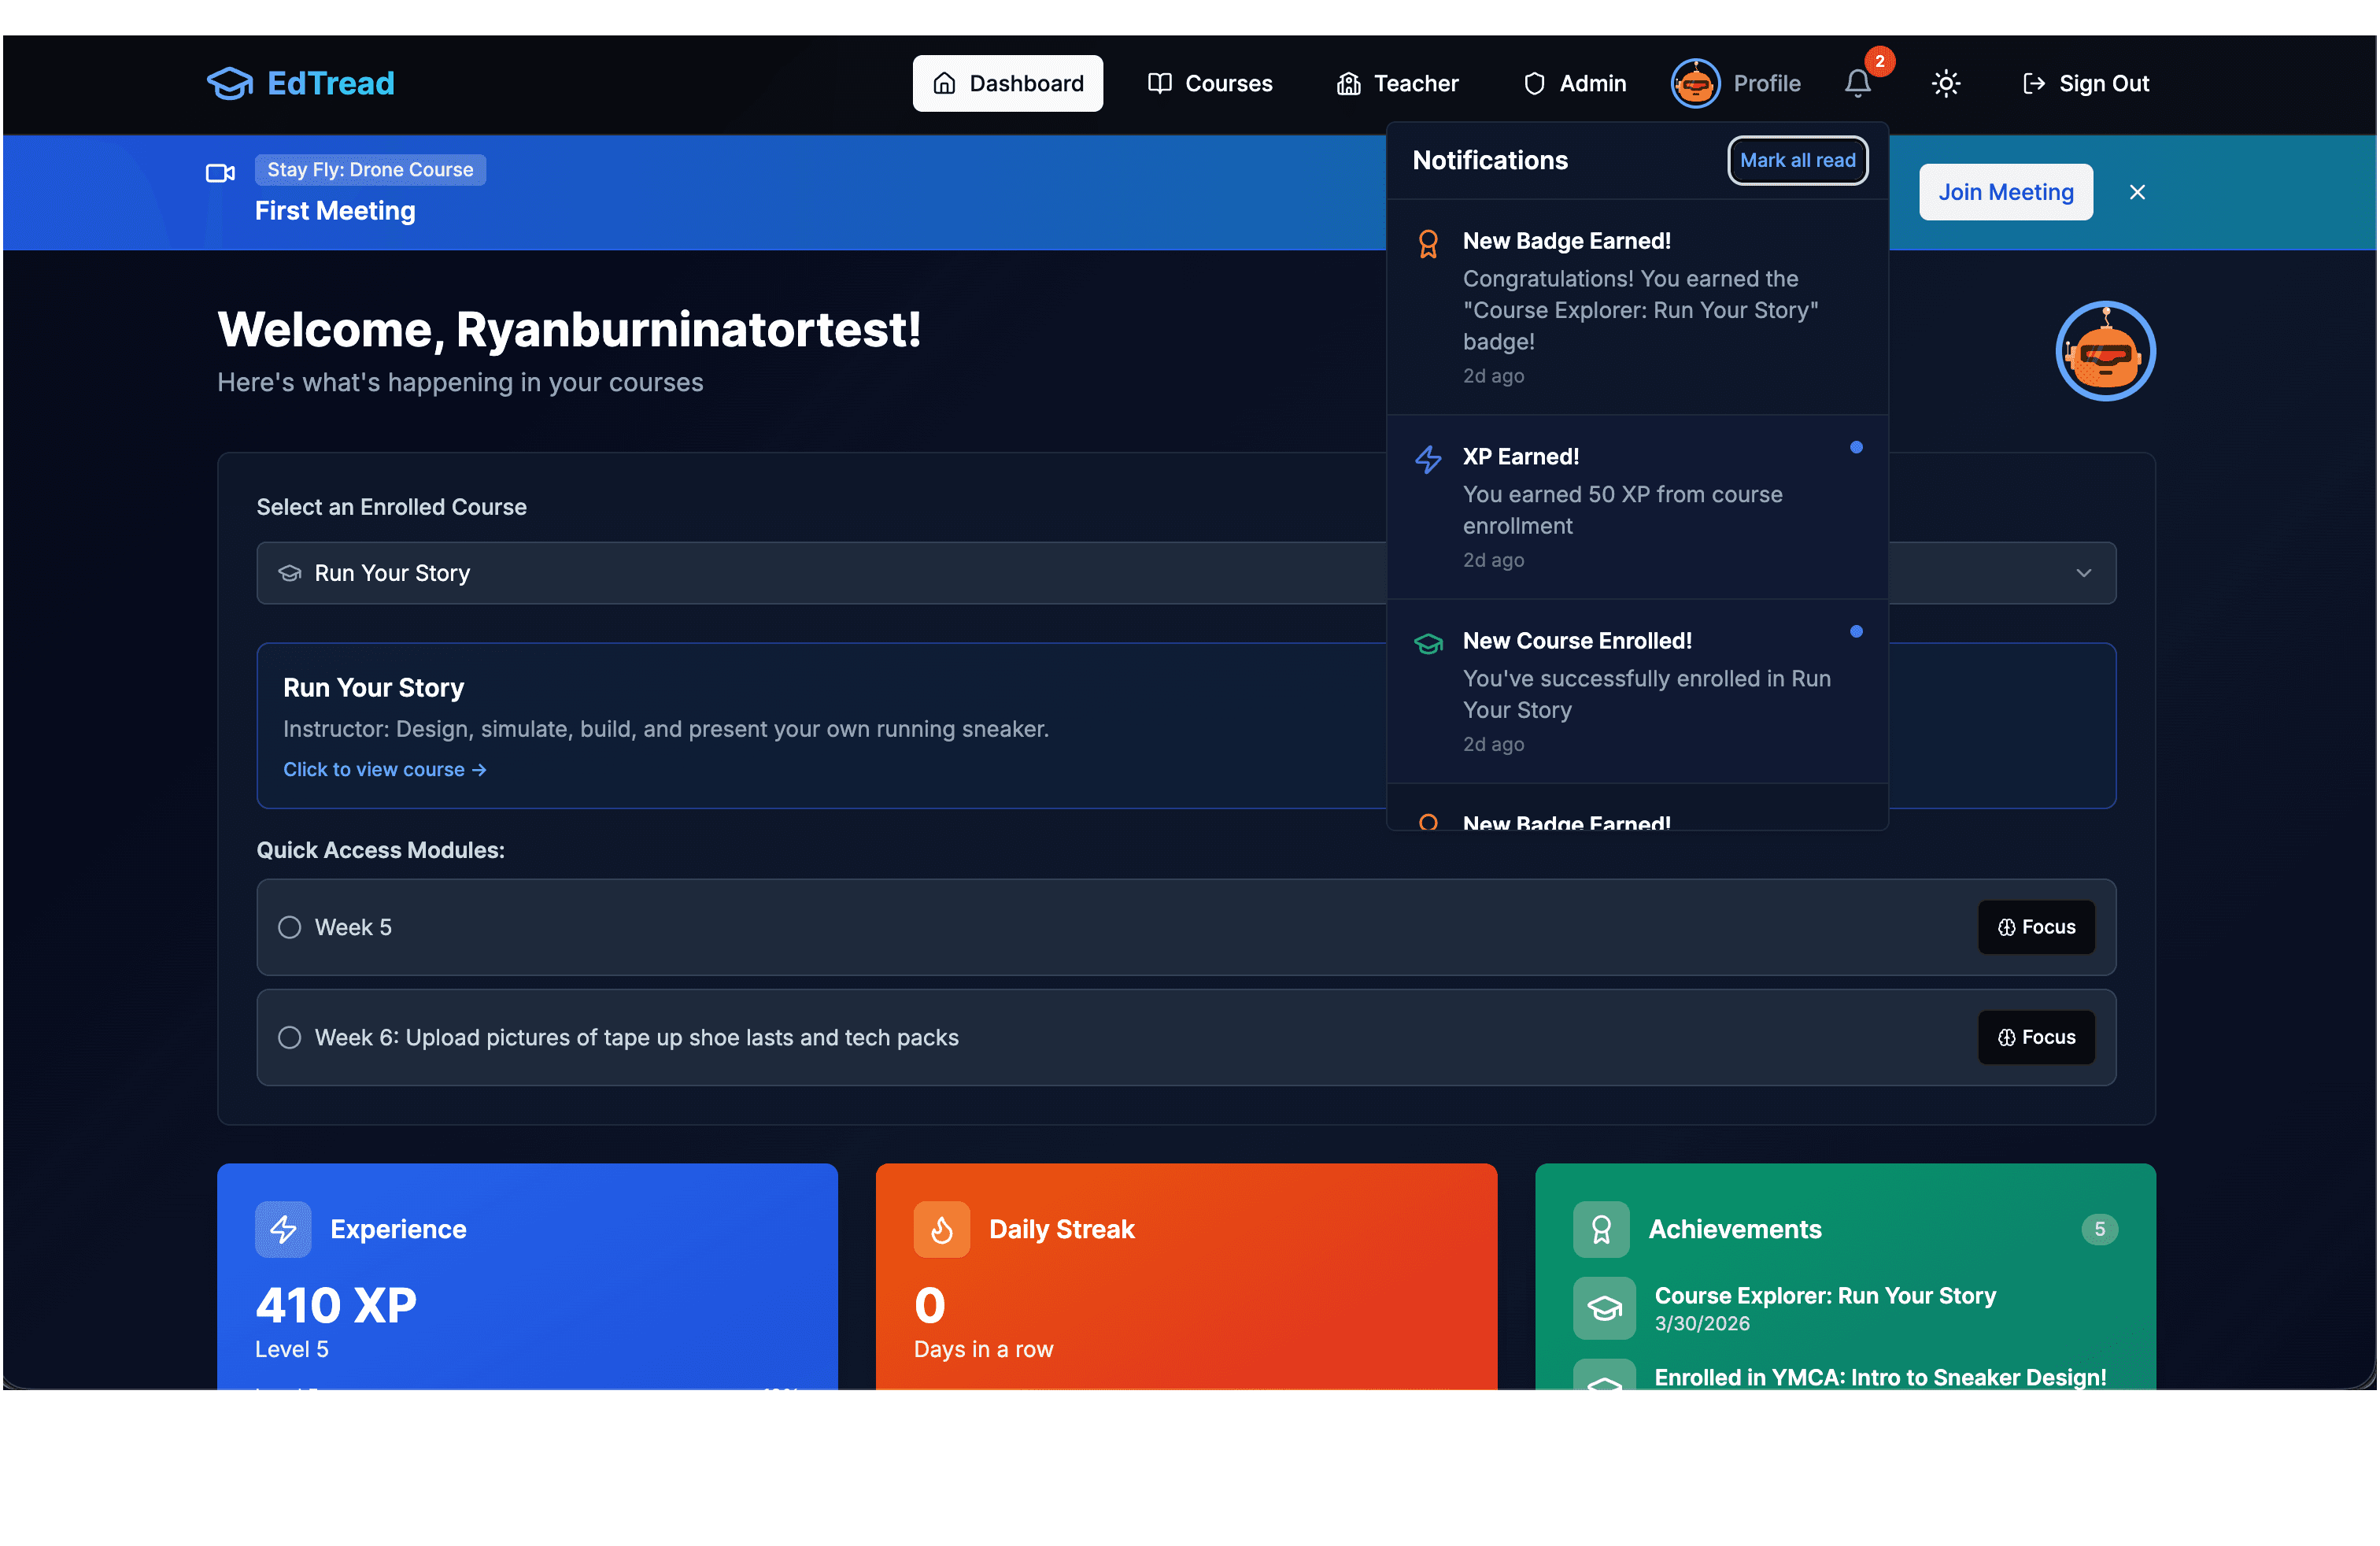Click the Daily Streak flame icon
This screenshot has width=2380, height=1546.
[941, 1229]
